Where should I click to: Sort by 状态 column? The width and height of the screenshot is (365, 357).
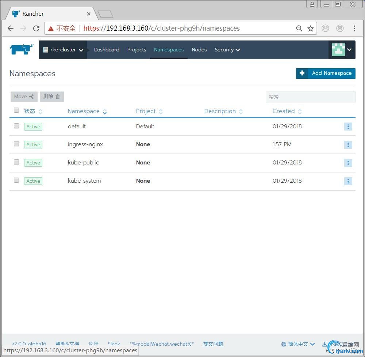(33, 111)
